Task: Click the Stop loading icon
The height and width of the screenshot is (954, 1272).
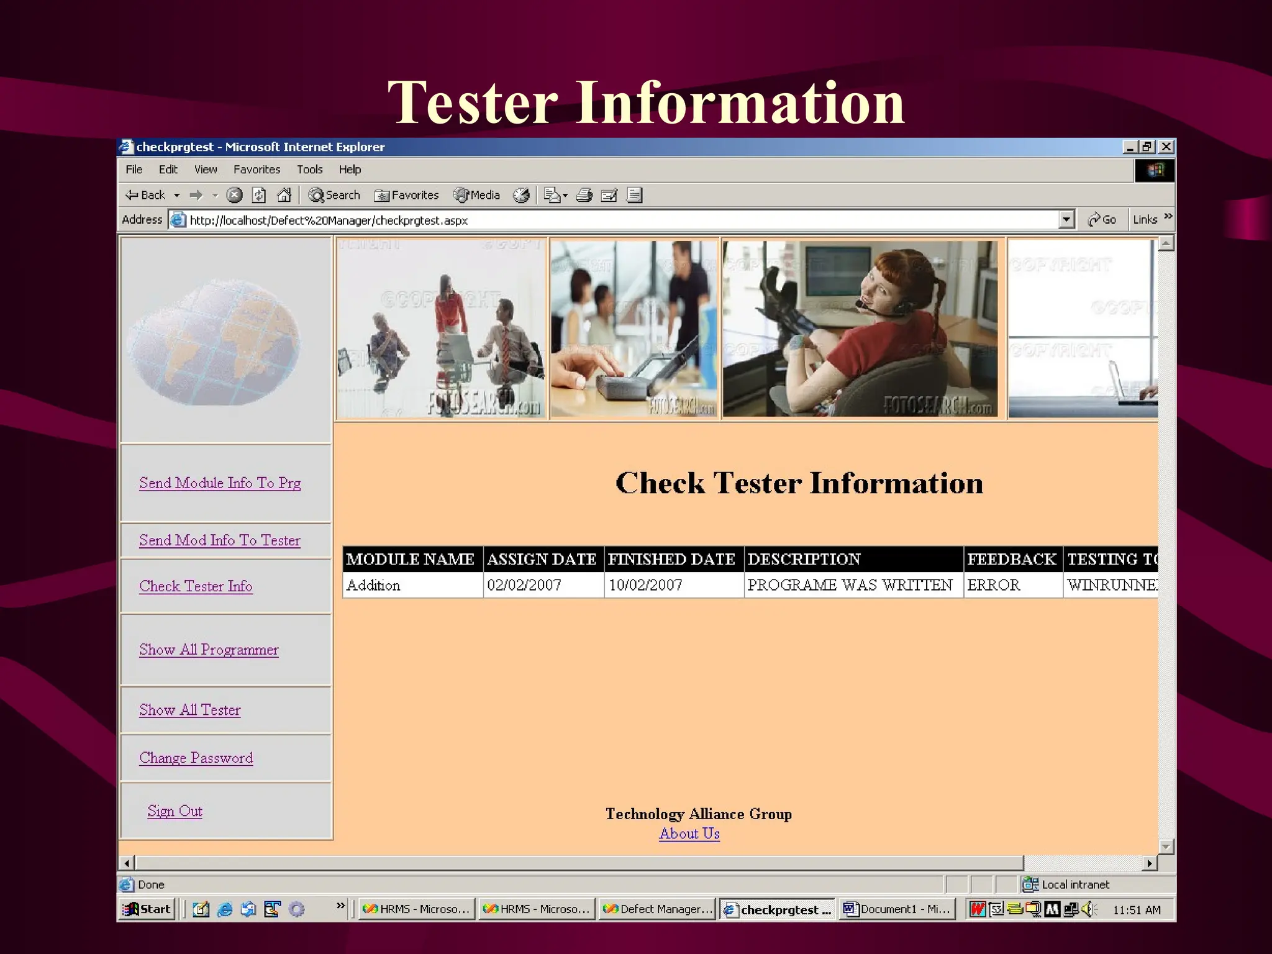Action: [234, 195]
